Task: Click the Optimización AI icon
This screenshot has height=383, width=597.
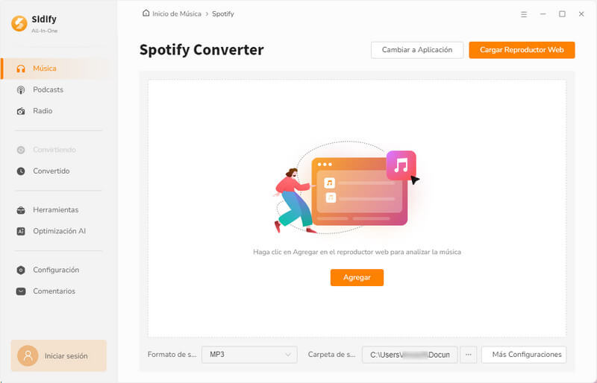Action: click(21, 231)
